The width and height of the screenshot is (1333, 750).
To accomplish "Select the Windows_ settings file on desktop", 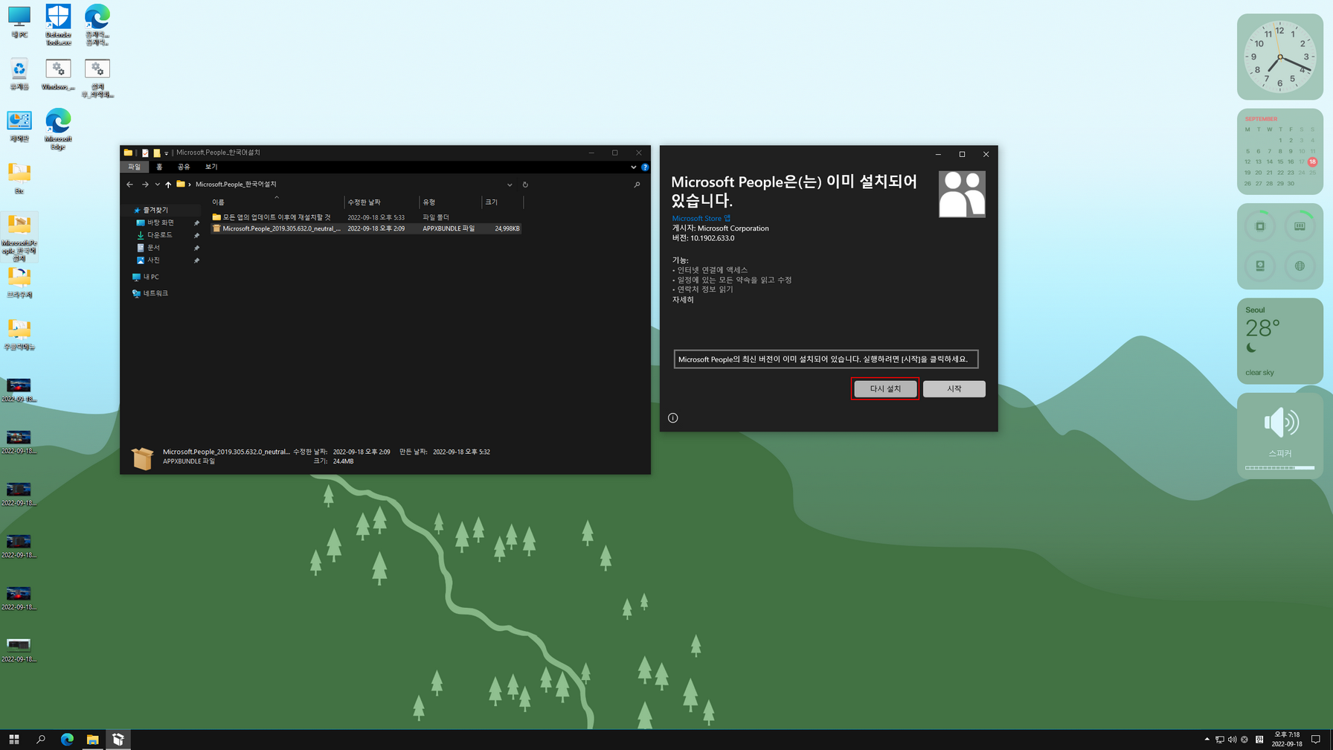I will (x=58, y=74).
